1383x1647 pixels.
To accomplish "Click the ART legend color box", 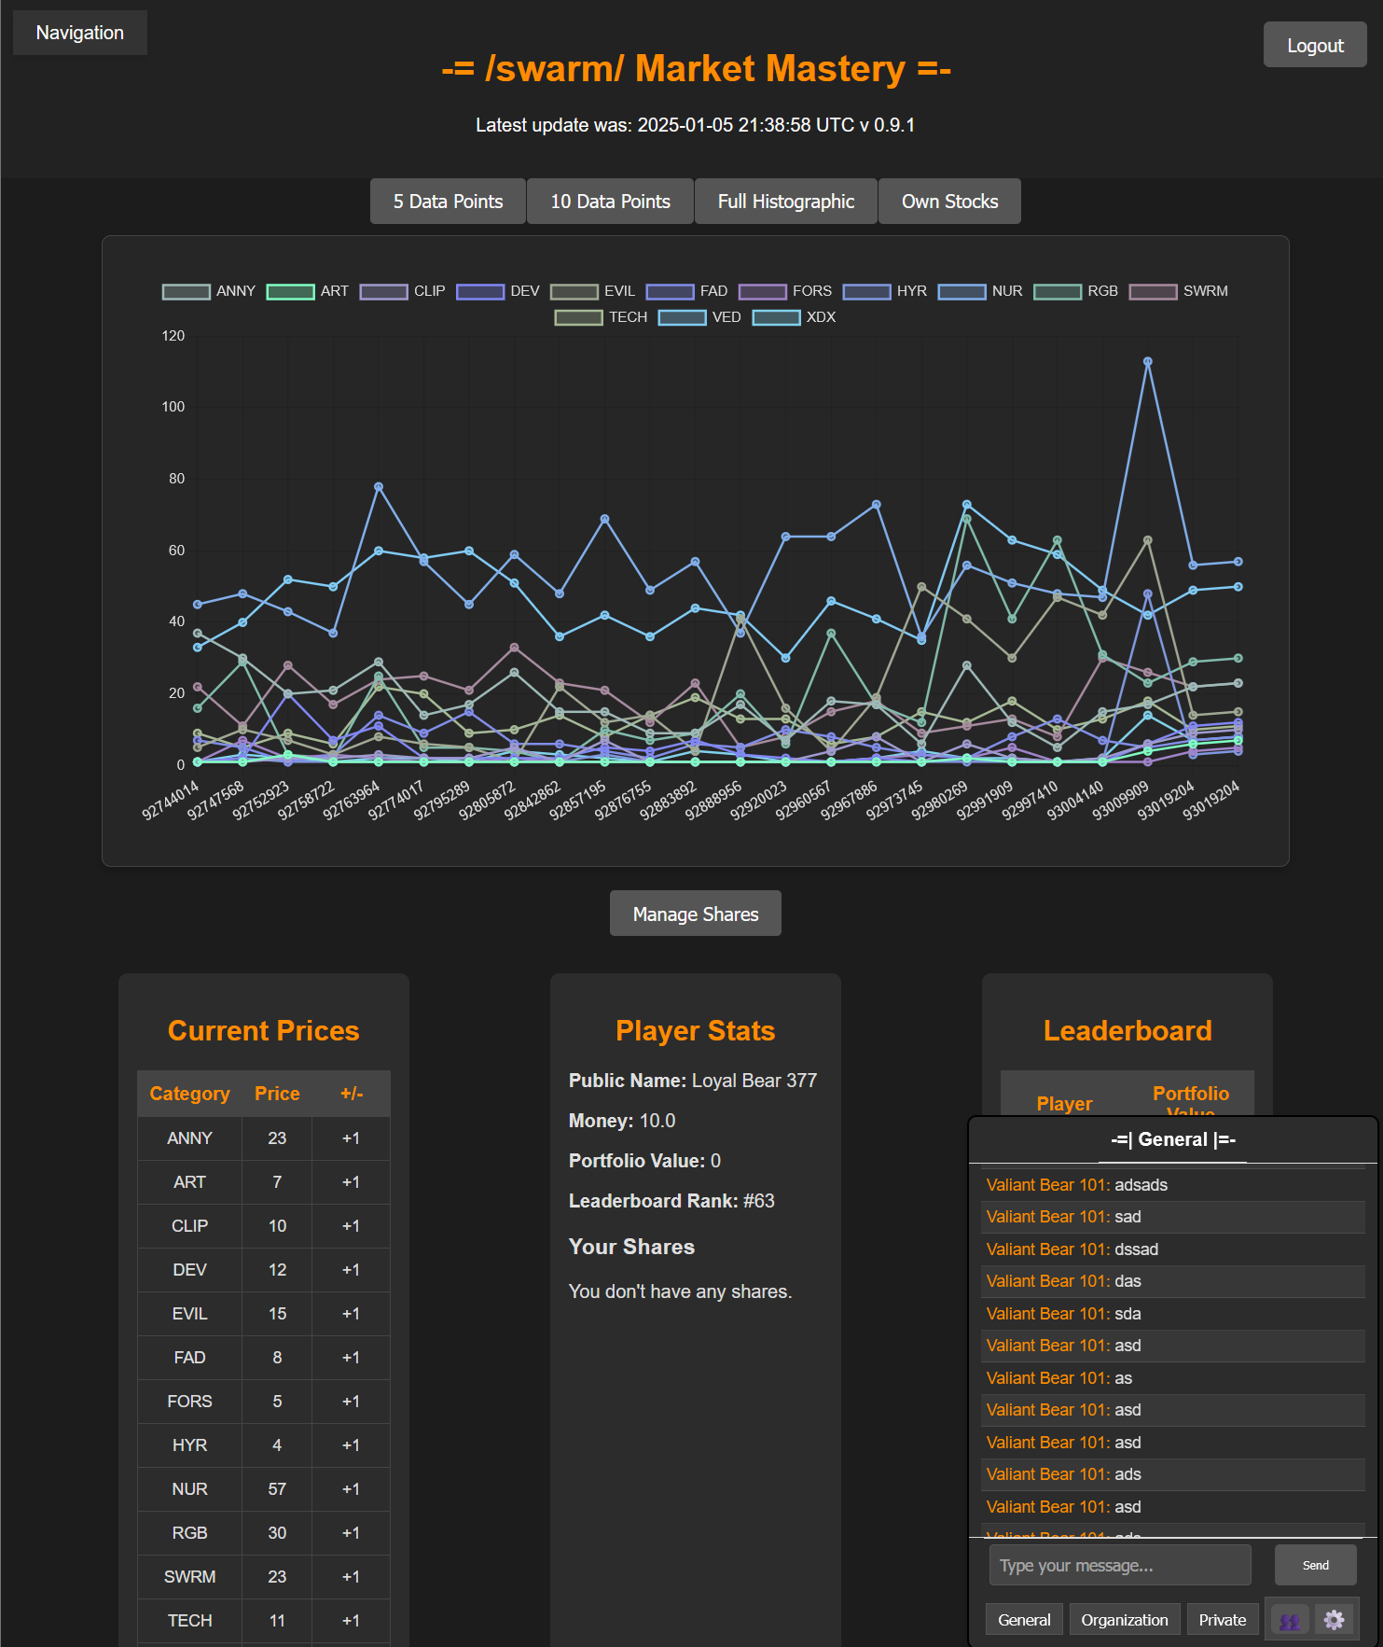I will (x=290, y=291).
